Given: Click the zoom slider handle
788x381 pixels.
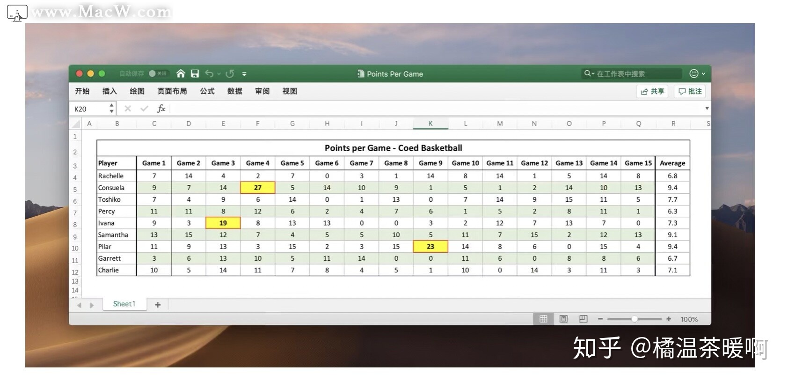Looking at the screenshot, I should [x=635, y=319].
